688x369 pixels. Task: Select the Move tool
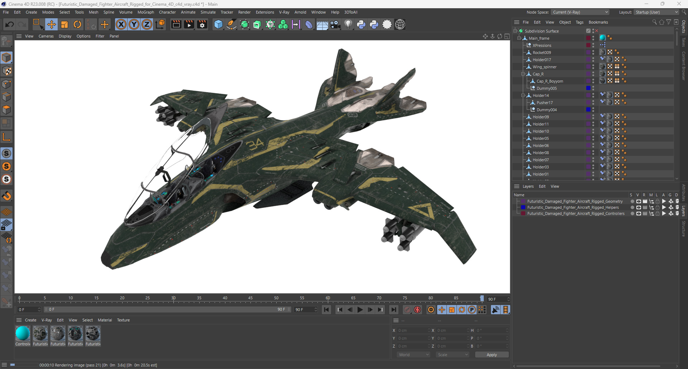52,24
